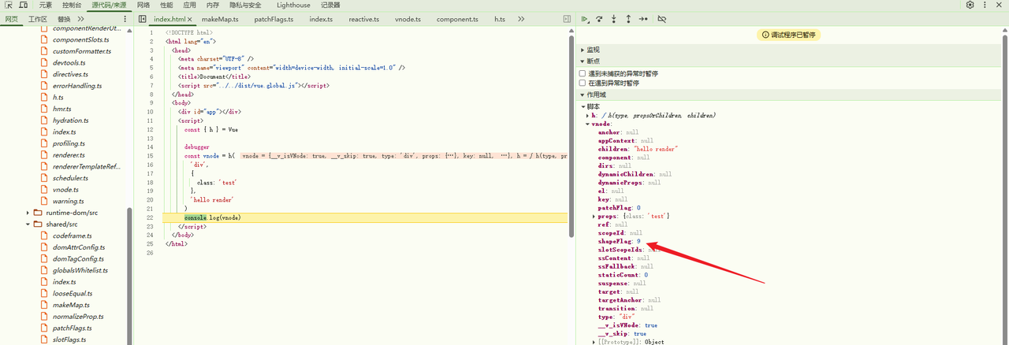Image resolution: width=1009 pixels, height=345 pixels.
Task: Select 工作区 Workspace navigator tab
Action: 37,18
